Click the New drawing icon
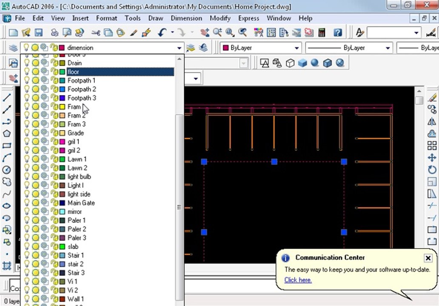This screenshot has height=306, width=439. [x=13, y=33]
